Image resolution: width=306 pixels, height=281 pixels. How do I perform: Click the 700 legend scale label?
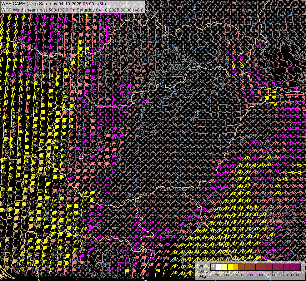coord(250,275)
